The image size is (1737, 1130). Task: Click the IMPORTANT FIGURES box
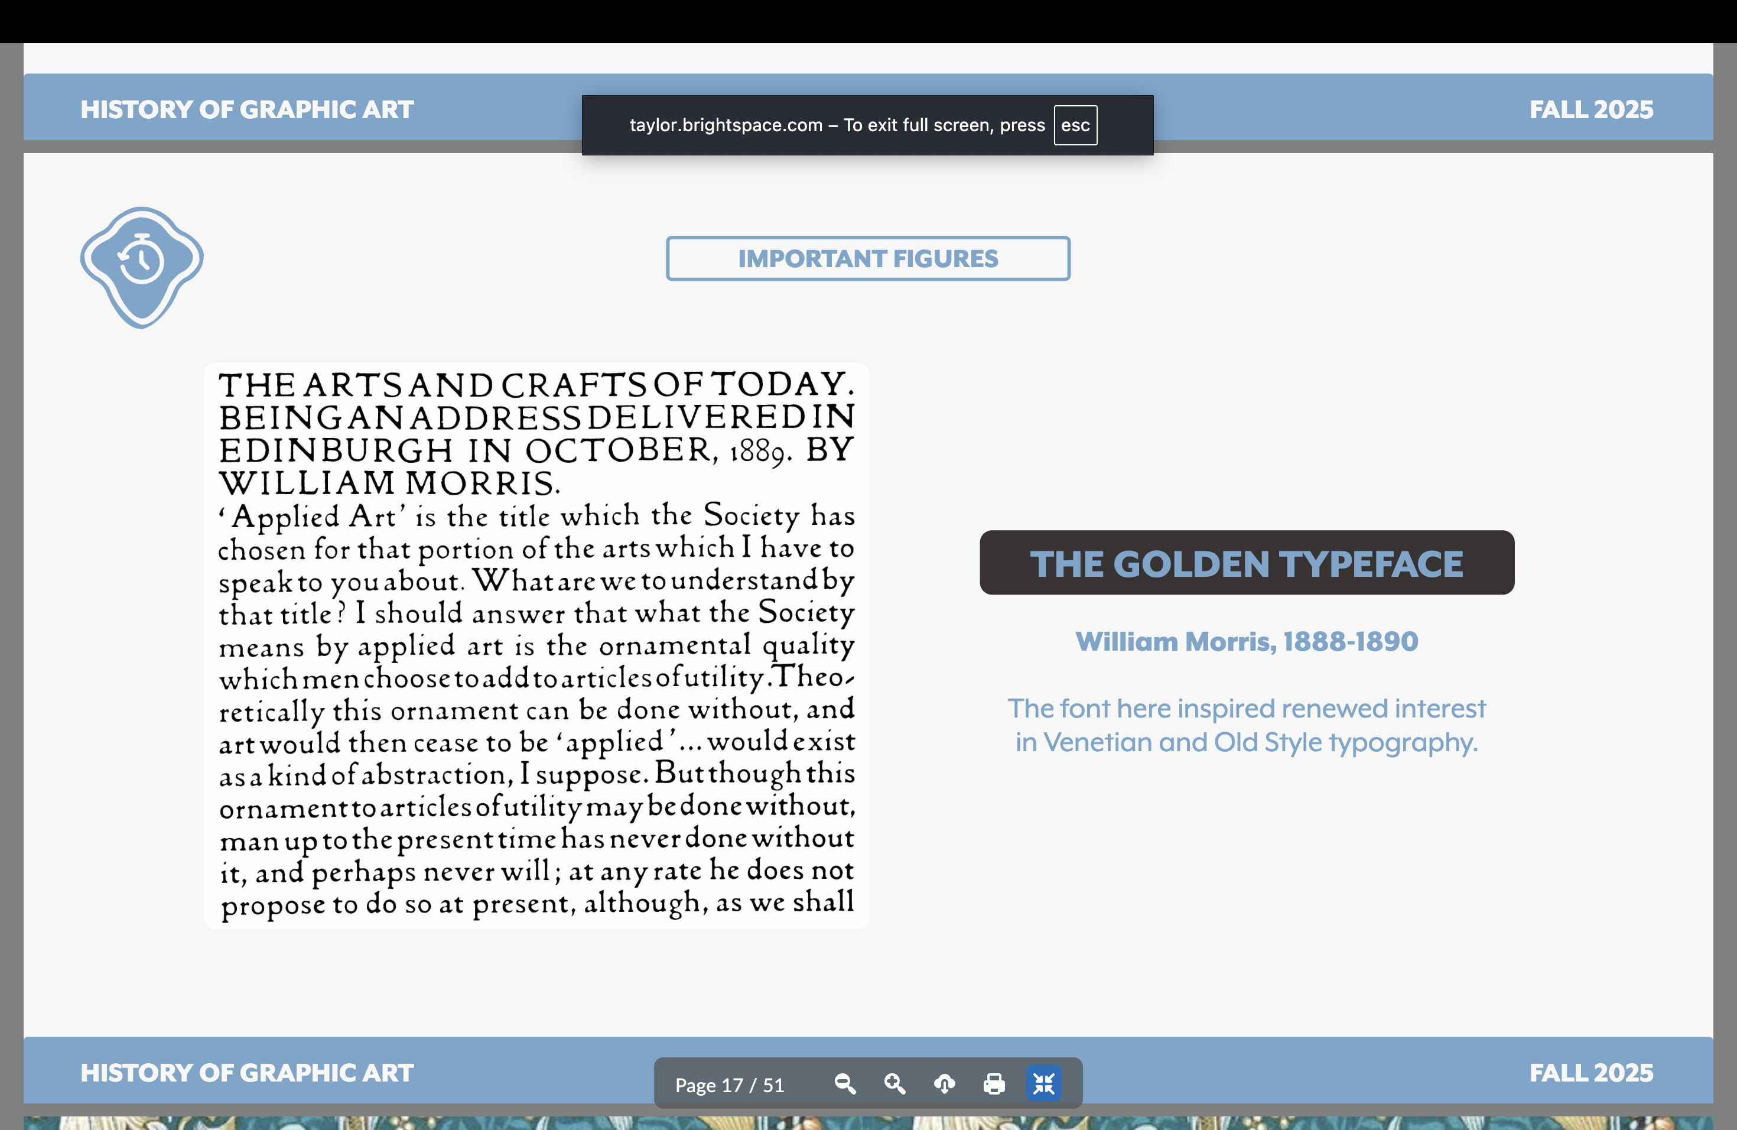(x=868, y=258)
